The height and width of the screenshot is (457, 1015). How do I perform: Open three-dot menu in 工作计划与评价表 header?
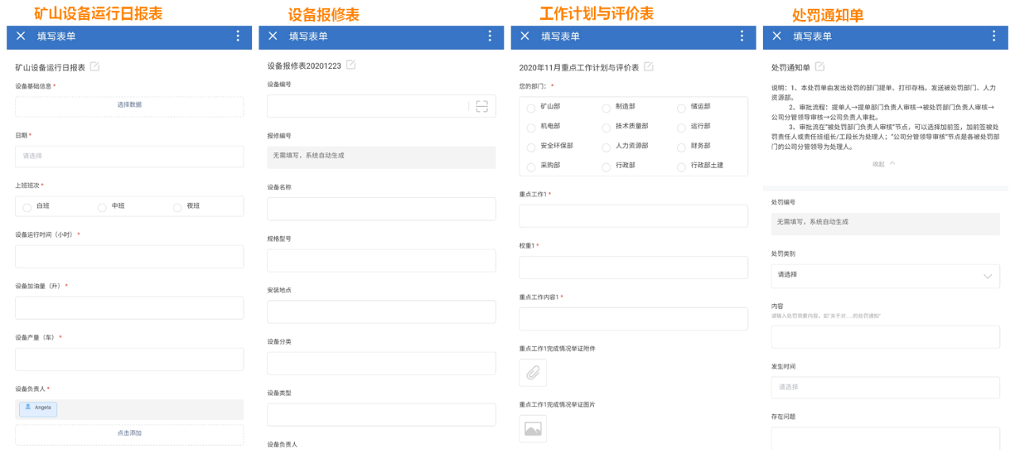pos(741,36)
